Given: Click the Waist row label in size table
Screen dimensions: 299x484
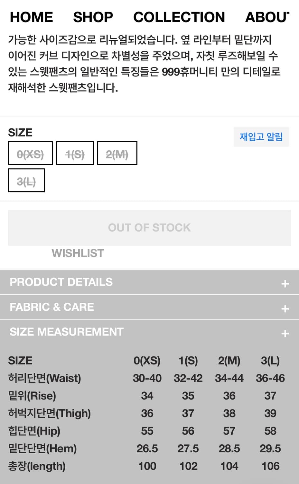Looking at the screenshot, I should coord(44,378).
